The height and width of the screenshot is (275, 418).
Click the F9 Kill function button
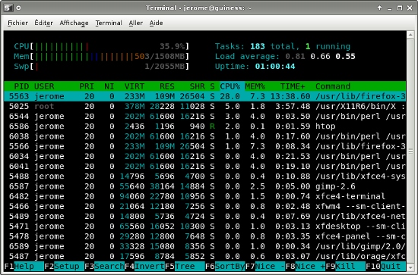click(x=346, y=266)
